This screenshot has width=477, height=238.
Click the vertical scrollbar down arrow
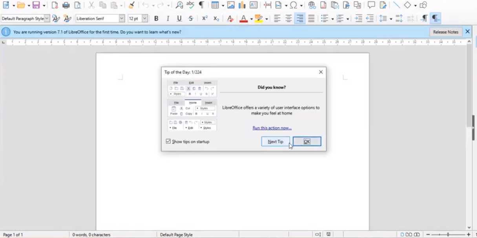click(469, 227)
